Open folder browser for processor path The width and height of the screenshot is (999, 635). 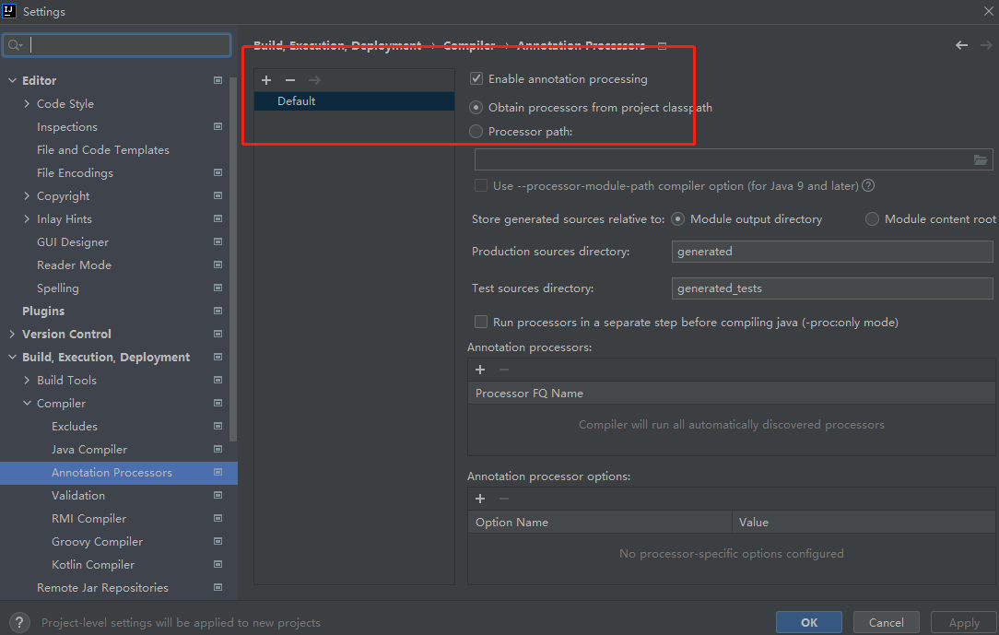(981, 159)
